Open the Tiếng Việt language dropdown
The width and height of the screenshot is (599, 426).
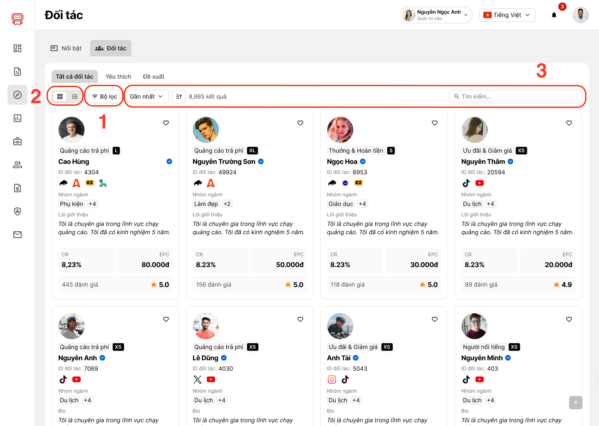point(507,15)
